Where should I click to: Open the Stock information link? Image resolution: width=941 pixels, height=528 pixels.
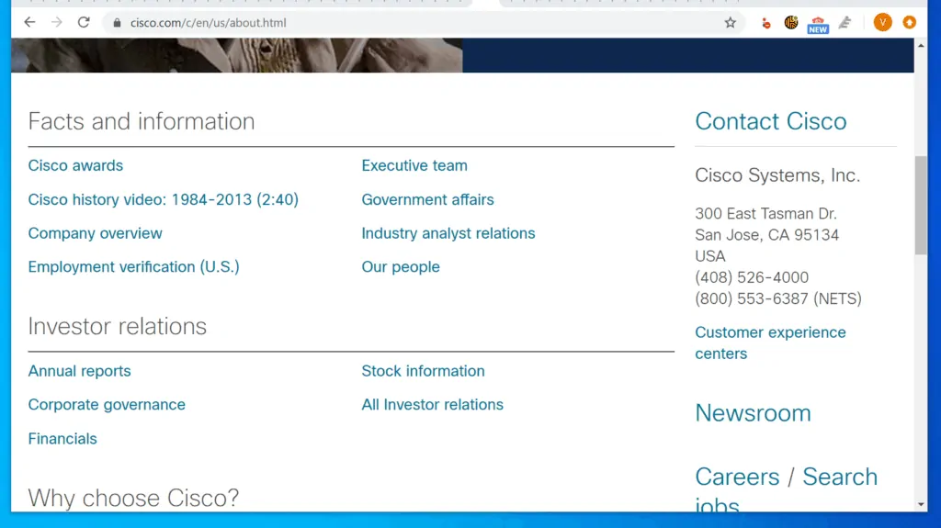(423, 371)
